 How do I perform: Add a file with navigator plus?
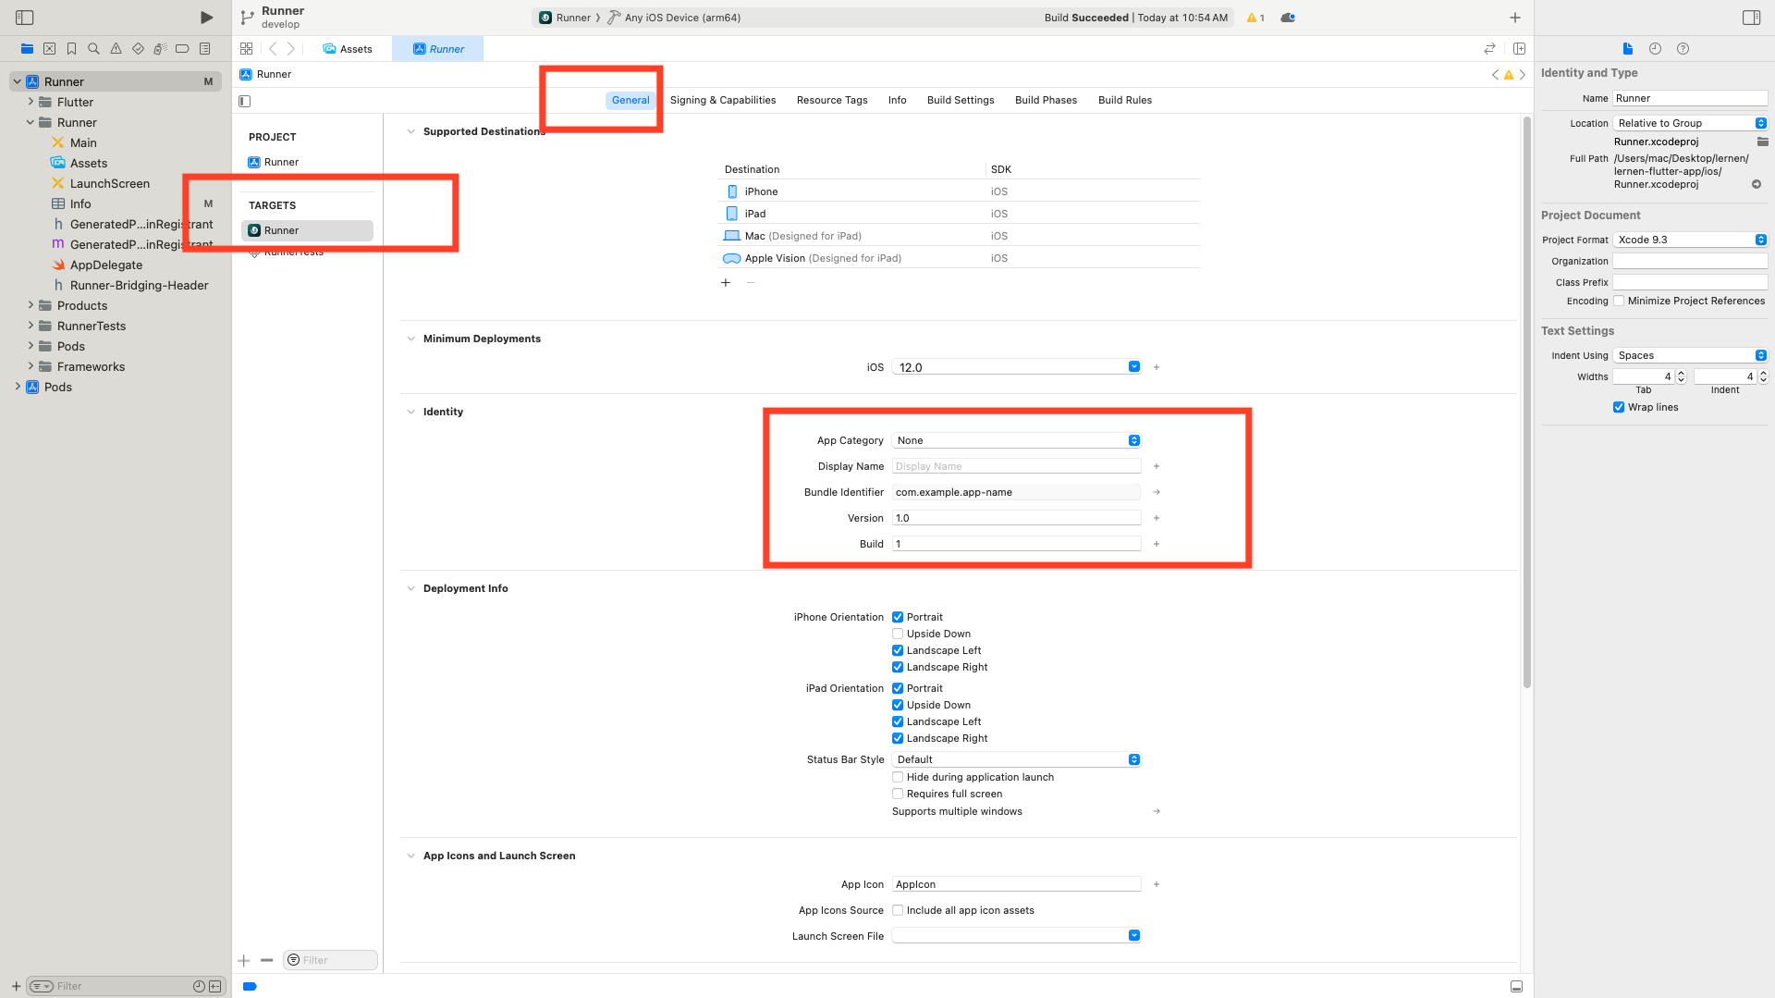click(16, 986)
